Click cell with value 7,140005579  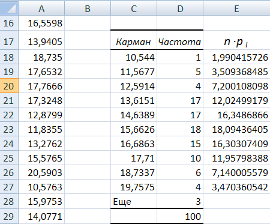[x=236, y=172]
